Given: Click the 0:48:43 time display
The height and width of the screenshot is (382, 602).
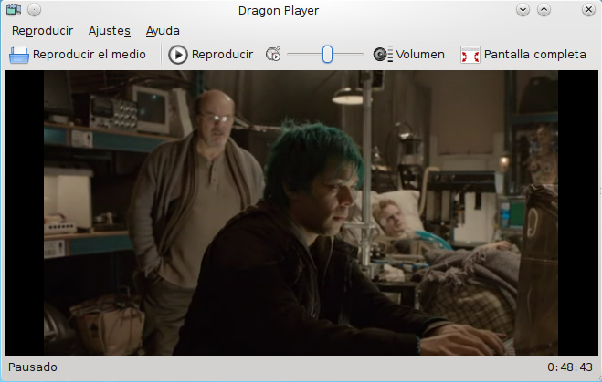Looking at the screenshot, I should click(x=571, y=367).
